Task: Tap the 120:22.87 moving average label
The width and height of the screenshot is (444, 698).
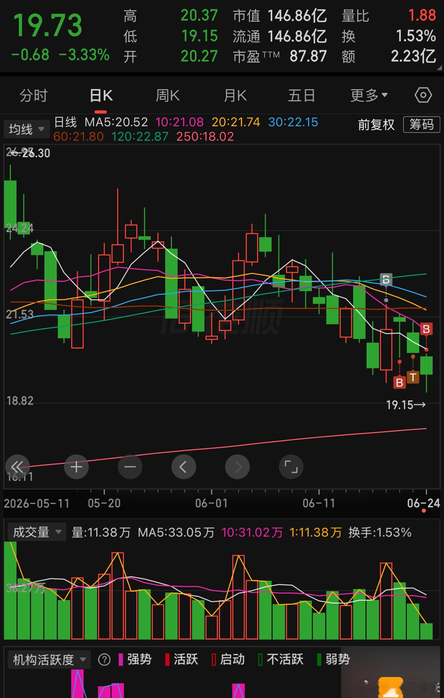Action: coord(140,137)
